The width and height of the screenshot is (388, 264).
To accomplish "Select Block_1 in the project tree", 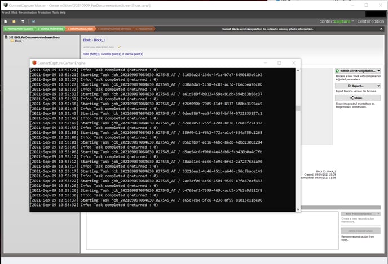I will [x=19, y=41].
